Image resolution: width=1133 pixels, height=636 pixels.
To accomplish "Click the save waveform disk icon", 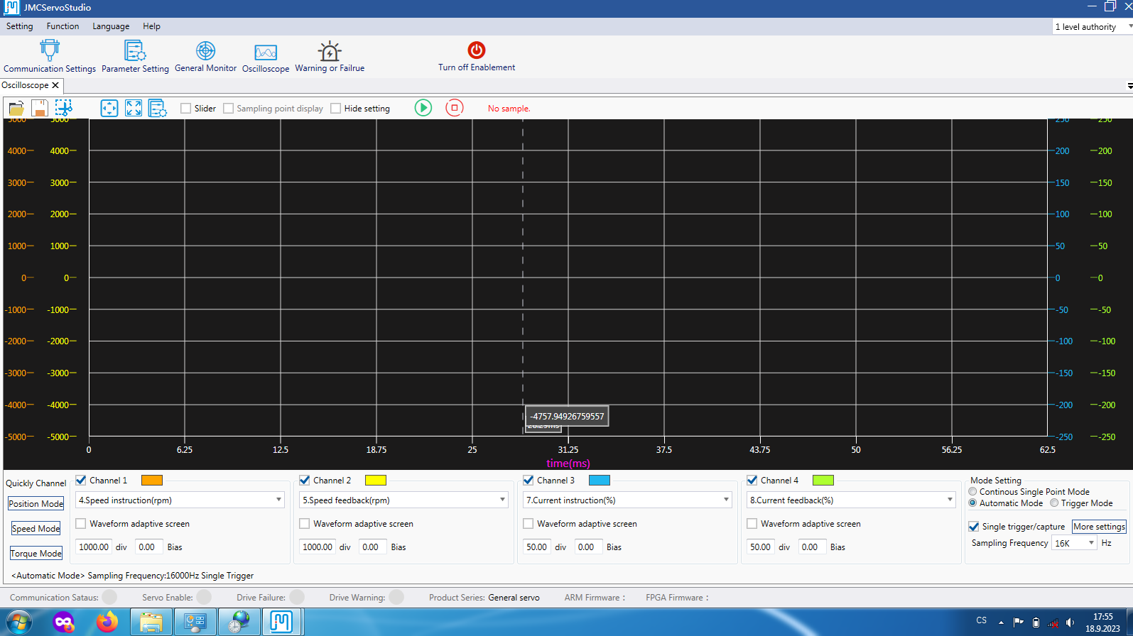I will click(40, 109).
